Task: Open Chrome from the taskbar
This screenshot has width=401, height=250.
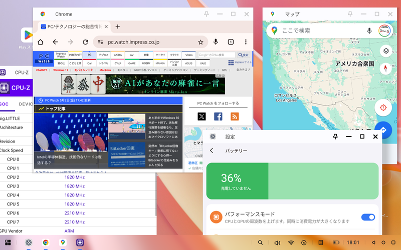Action: [x=46, y=242]
